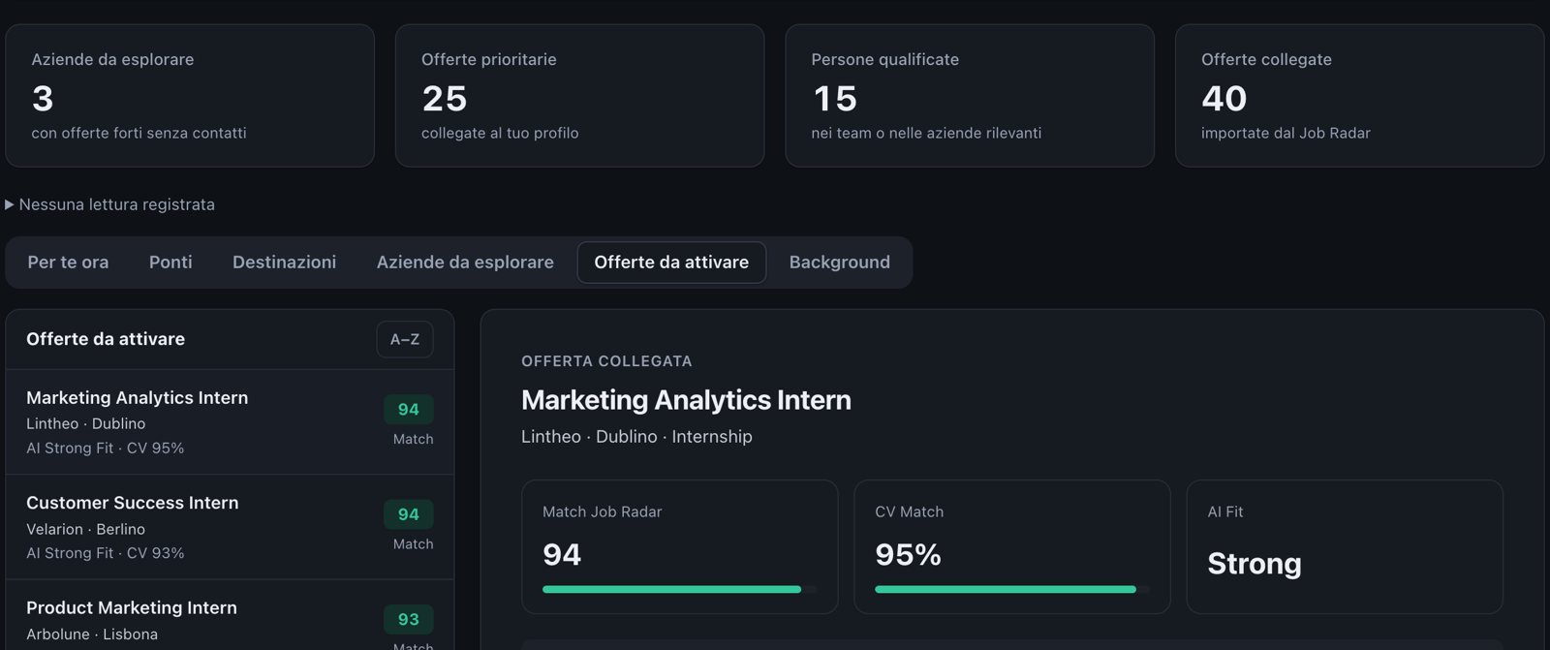Click 'Lintheo · Dublino · Internship' subtitle
The width and height of the screenshot is (1550, 650).
pos(636,437)
